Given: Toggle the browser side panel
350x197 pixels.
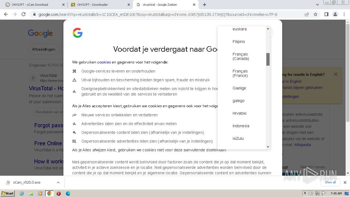Looking at the screenshot, I should 326,14.
